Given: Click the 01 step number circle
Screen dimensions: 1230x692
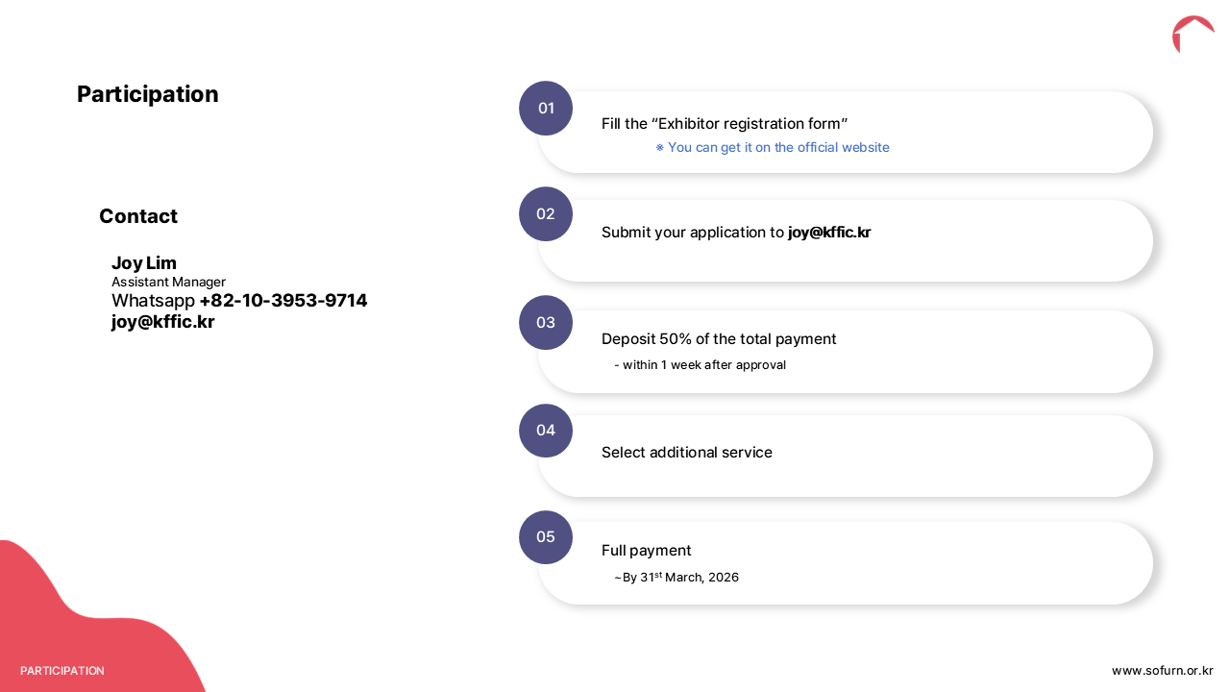Looking at the screenshot, I should (546, 108).
